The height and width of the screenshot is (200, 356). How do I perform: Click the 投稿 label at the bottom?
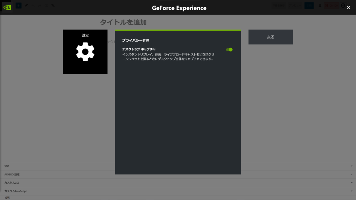tap(7, 198)
